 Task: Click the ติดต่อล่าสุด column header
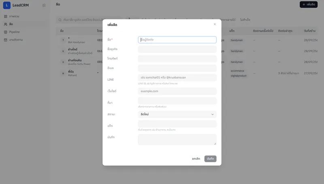point(285,31)
